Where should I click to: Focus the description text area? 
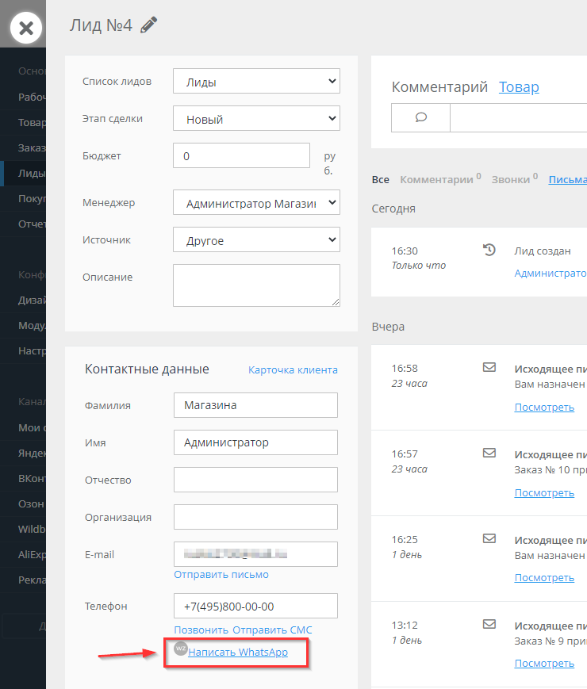coord(256,285)
